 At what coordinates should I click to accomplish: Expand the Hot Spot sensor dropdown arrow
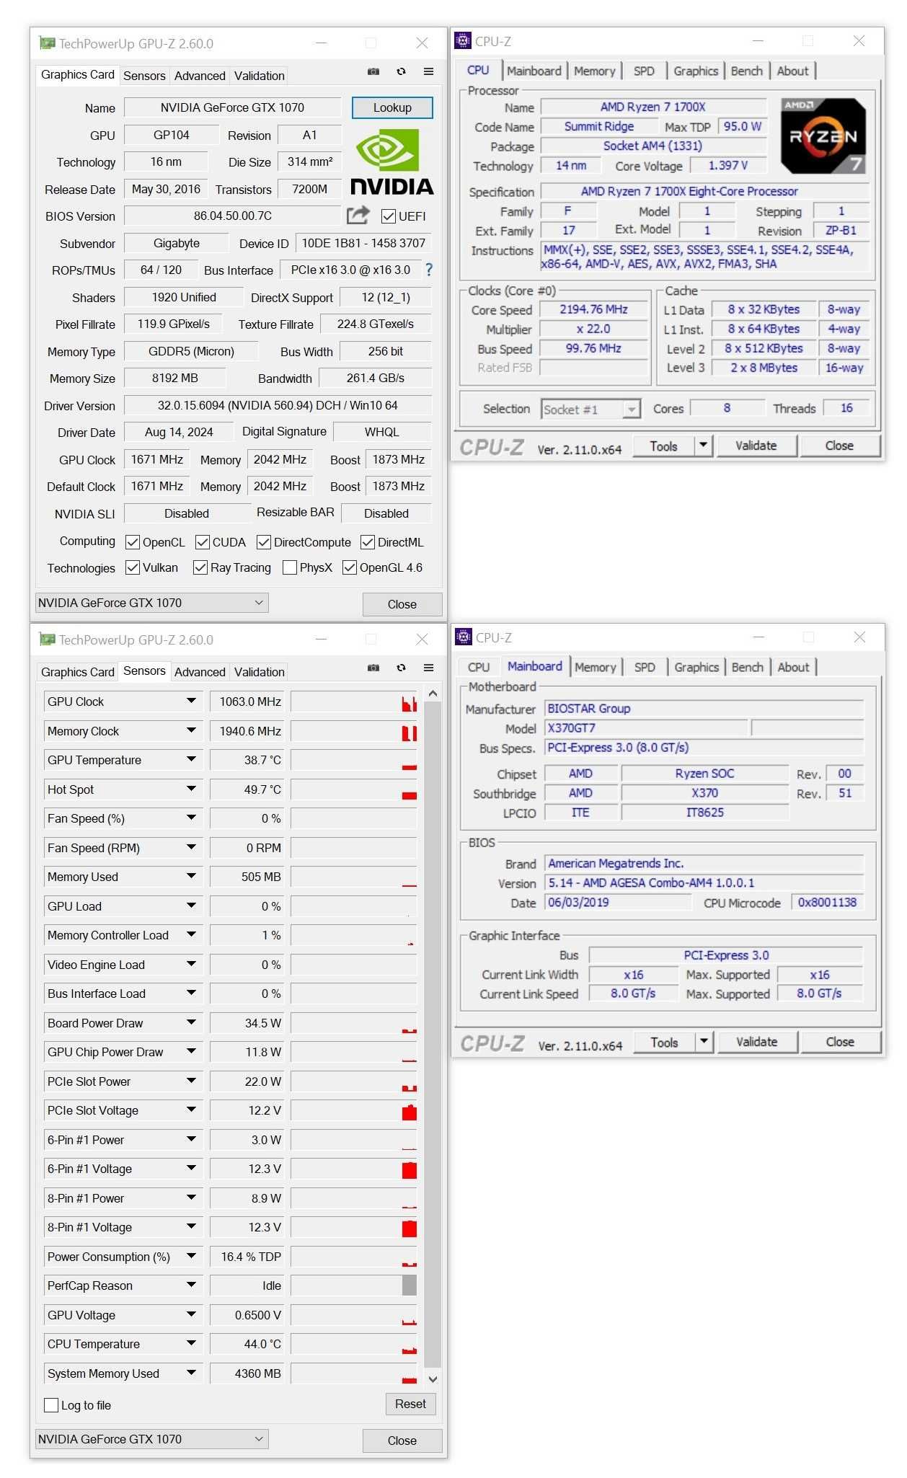[x=191, y=789]
